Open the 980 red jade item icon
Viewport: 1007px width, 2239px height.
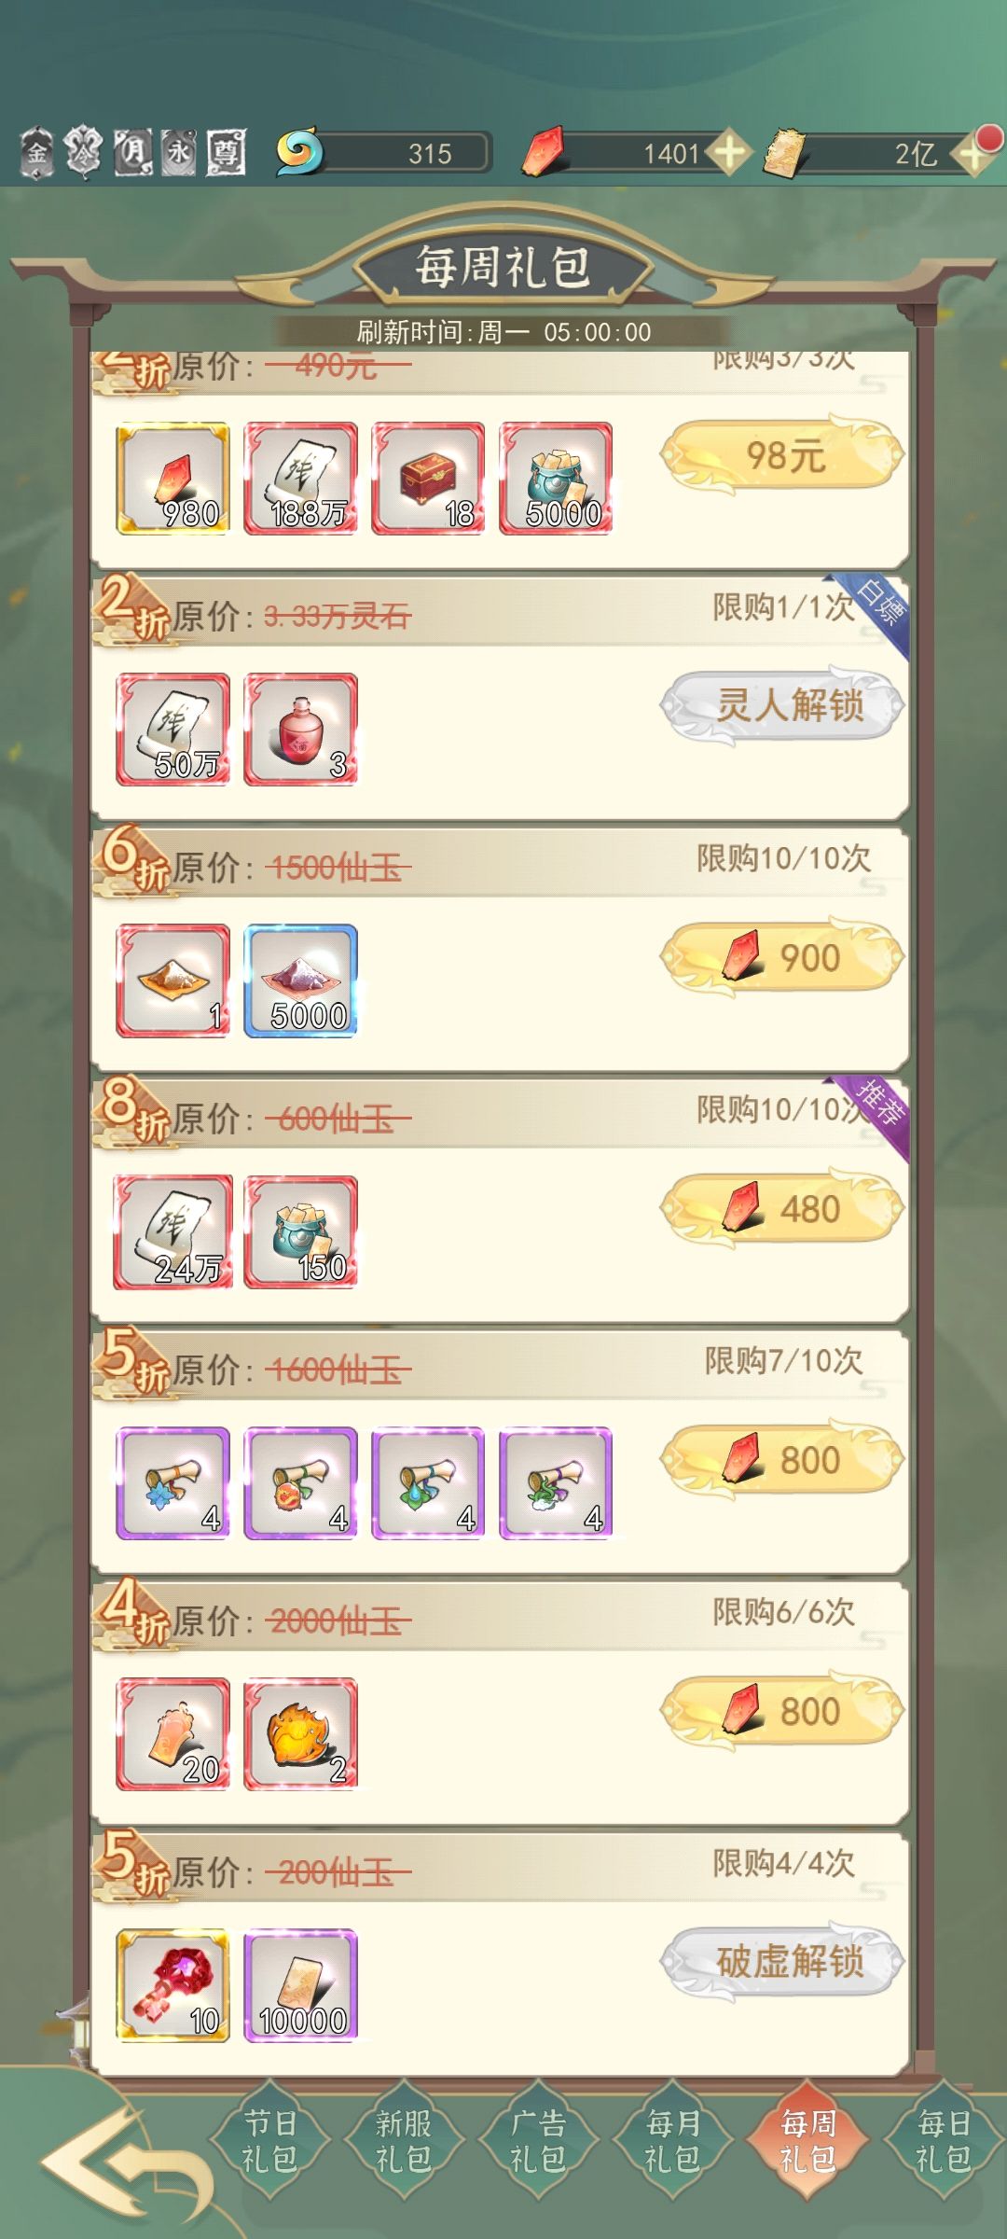[x=172, y=478]
